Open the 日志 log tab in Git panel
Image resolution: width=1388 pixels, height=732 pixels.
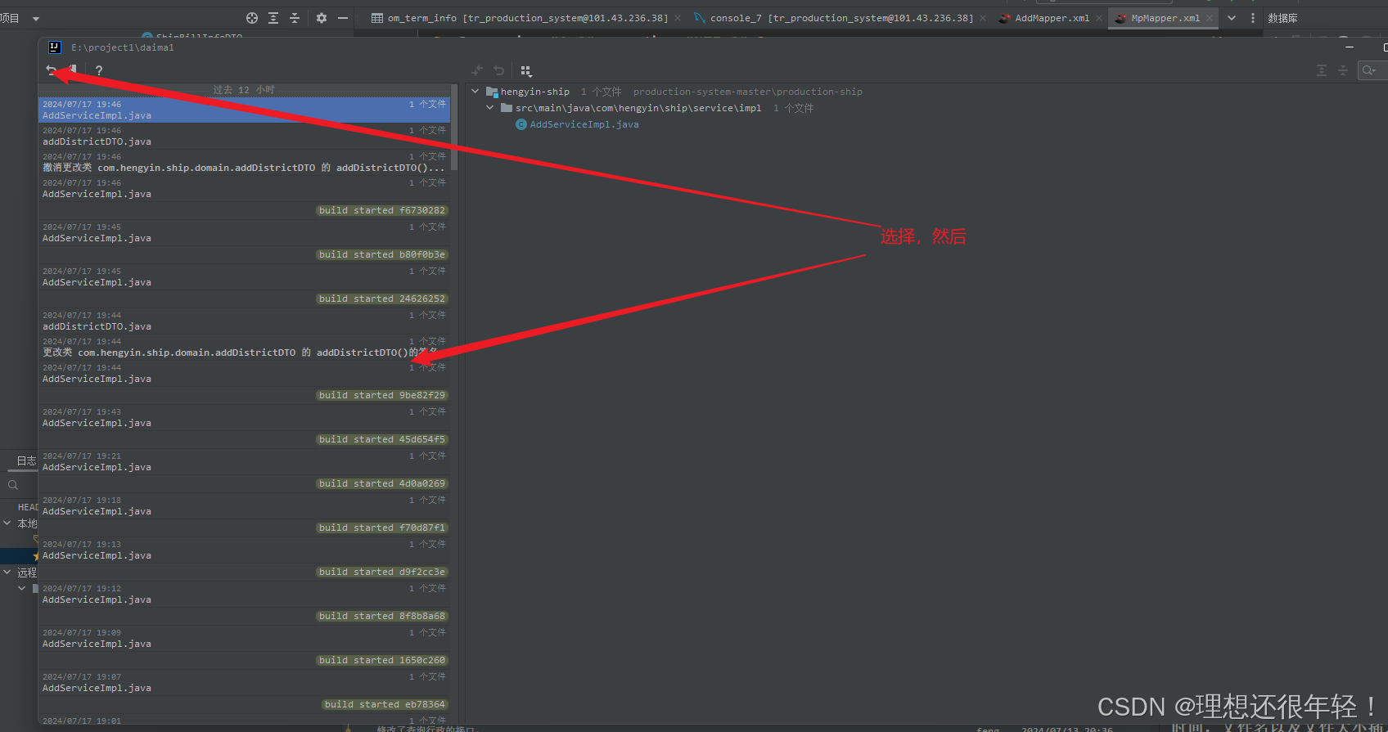tap(27, 460)
